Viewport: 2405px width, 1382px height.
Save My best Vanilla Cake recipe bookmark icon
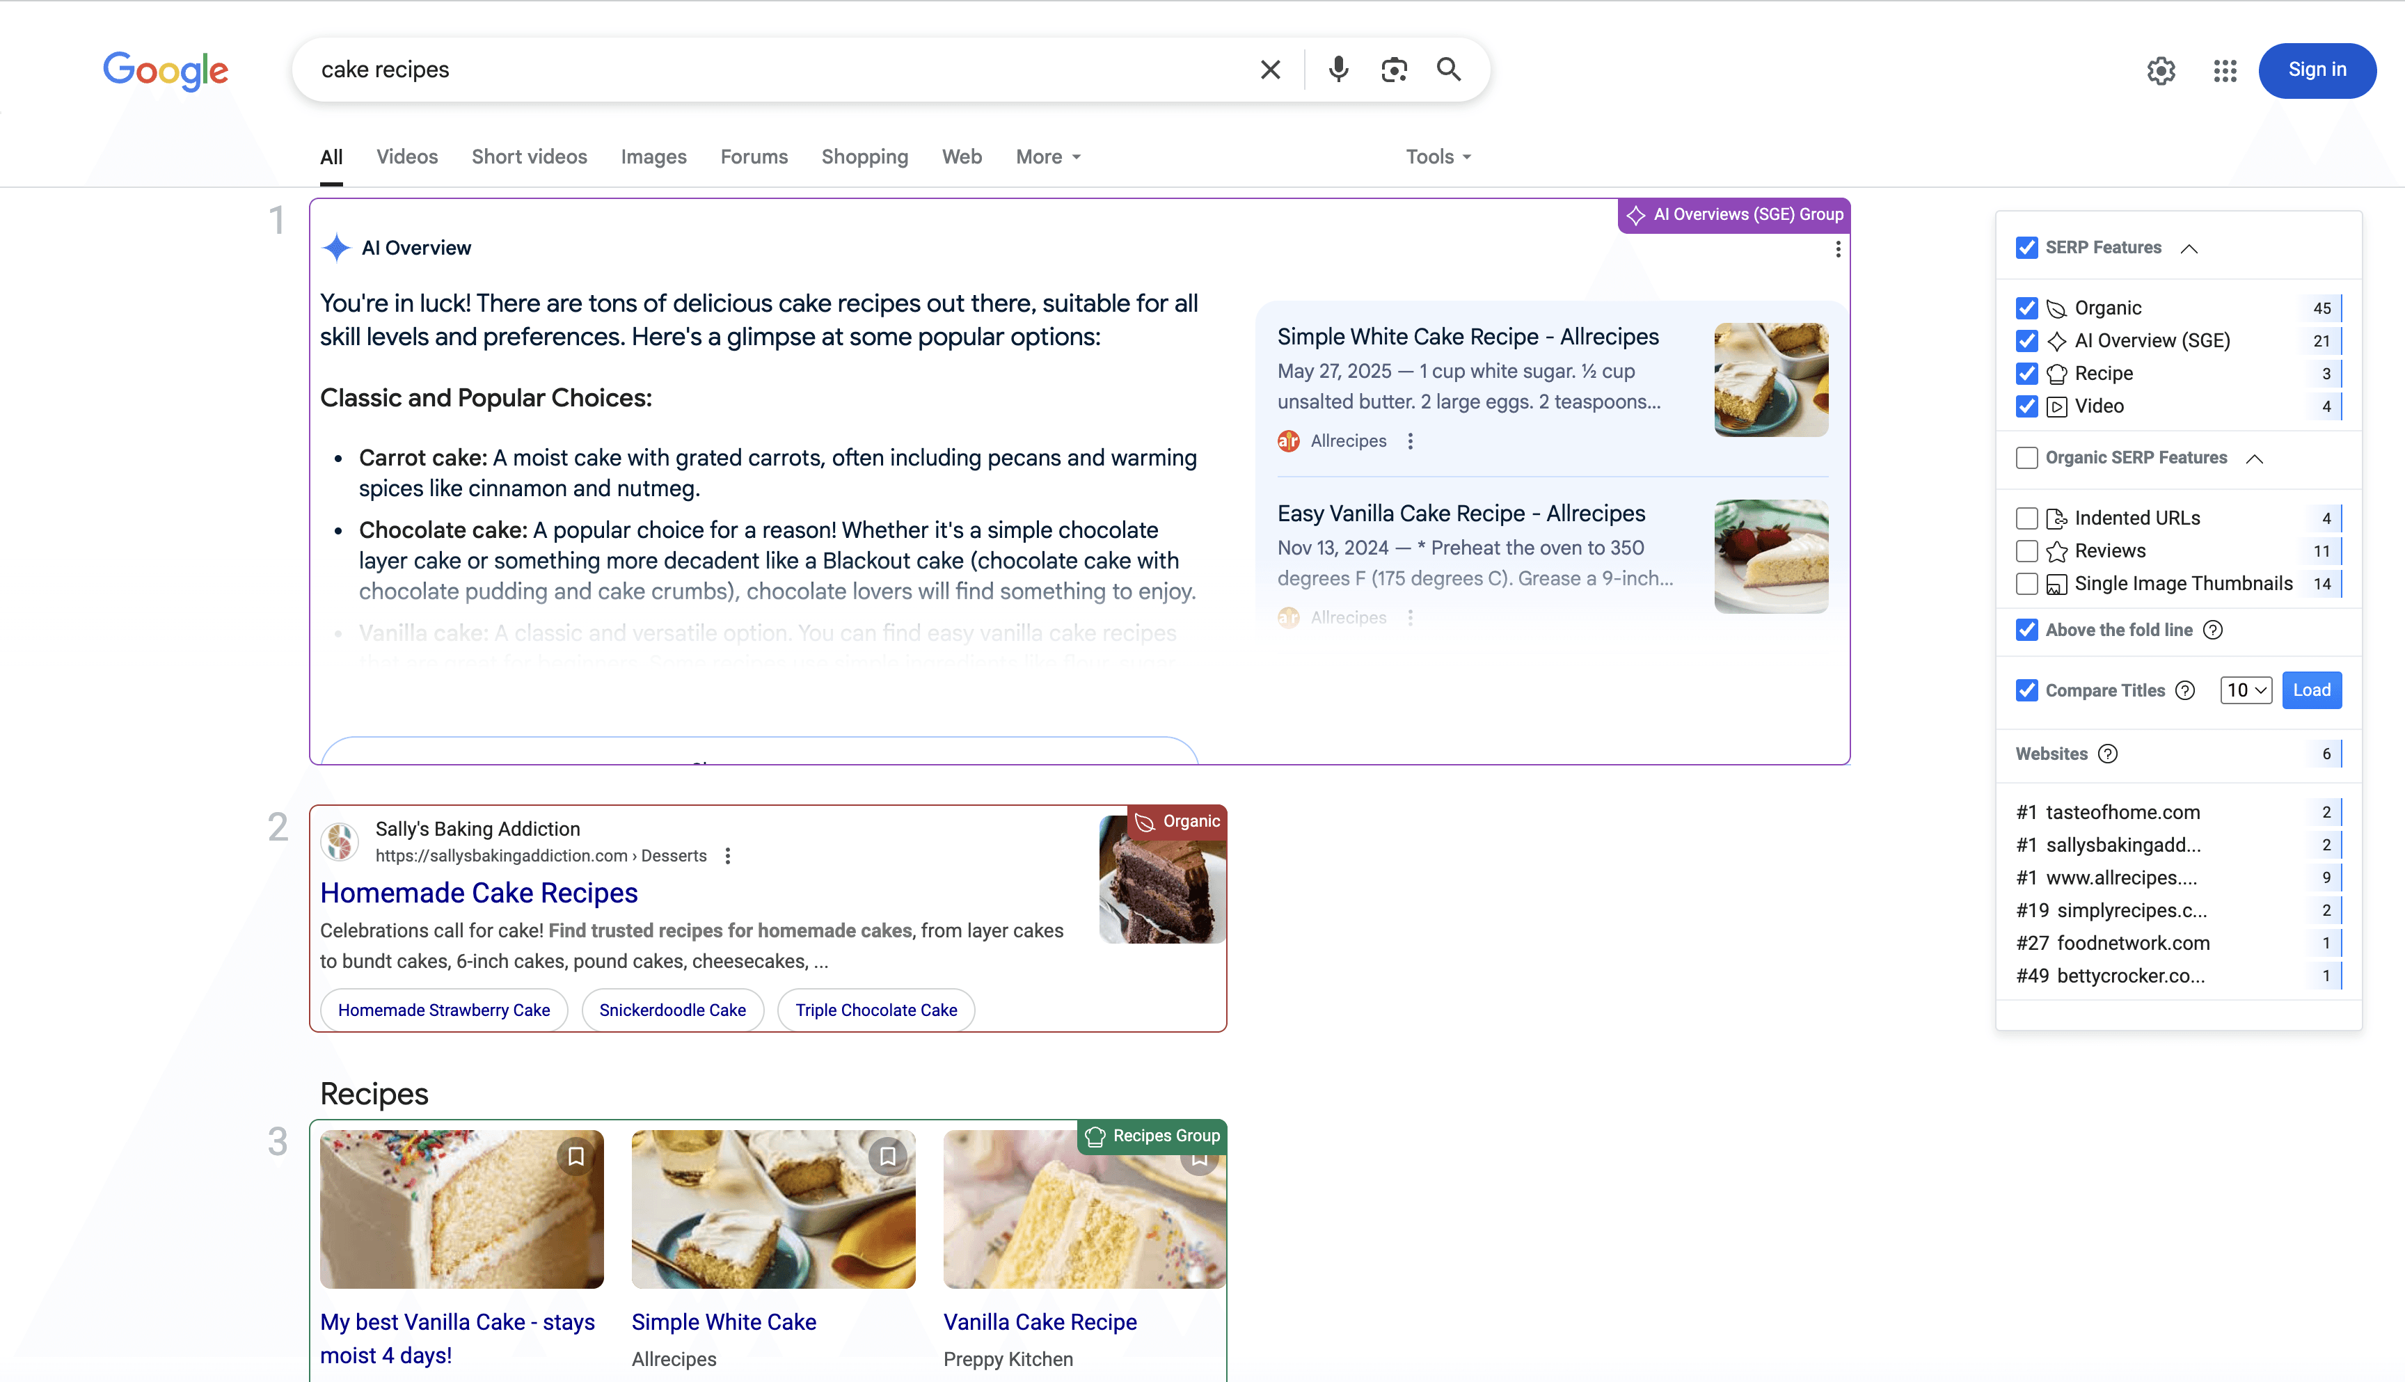point(575,1155)
